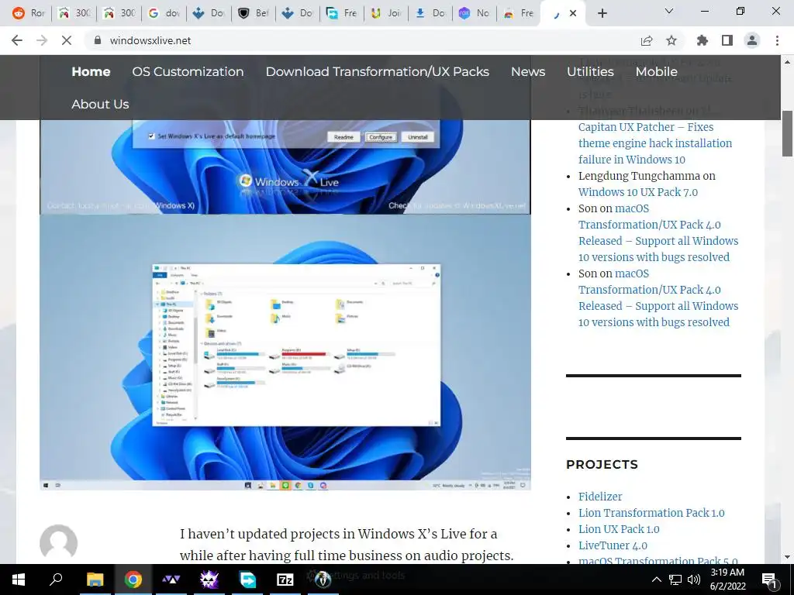Open the purple triangles taskbar app

[171, 580]
